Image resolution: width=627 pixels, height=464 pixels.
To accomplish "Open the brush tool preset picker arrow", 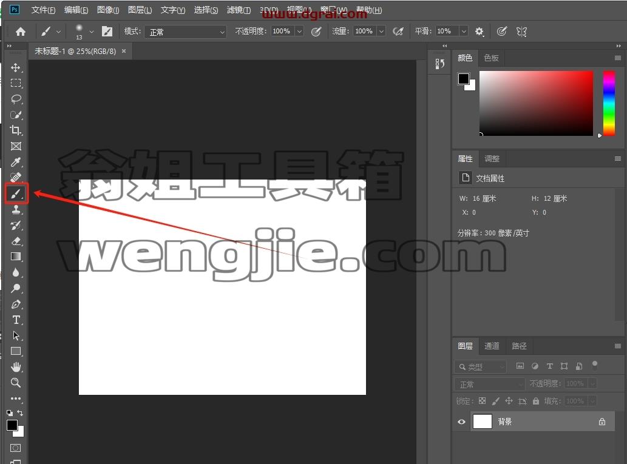I will pos(59,31).
